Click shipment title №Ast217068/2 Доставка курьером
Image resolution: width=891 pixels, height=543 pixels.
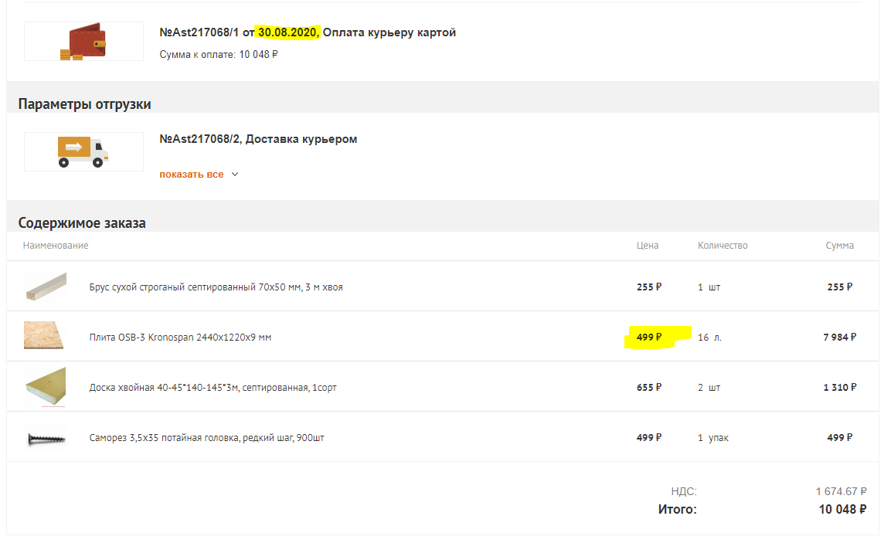(258, 139)
